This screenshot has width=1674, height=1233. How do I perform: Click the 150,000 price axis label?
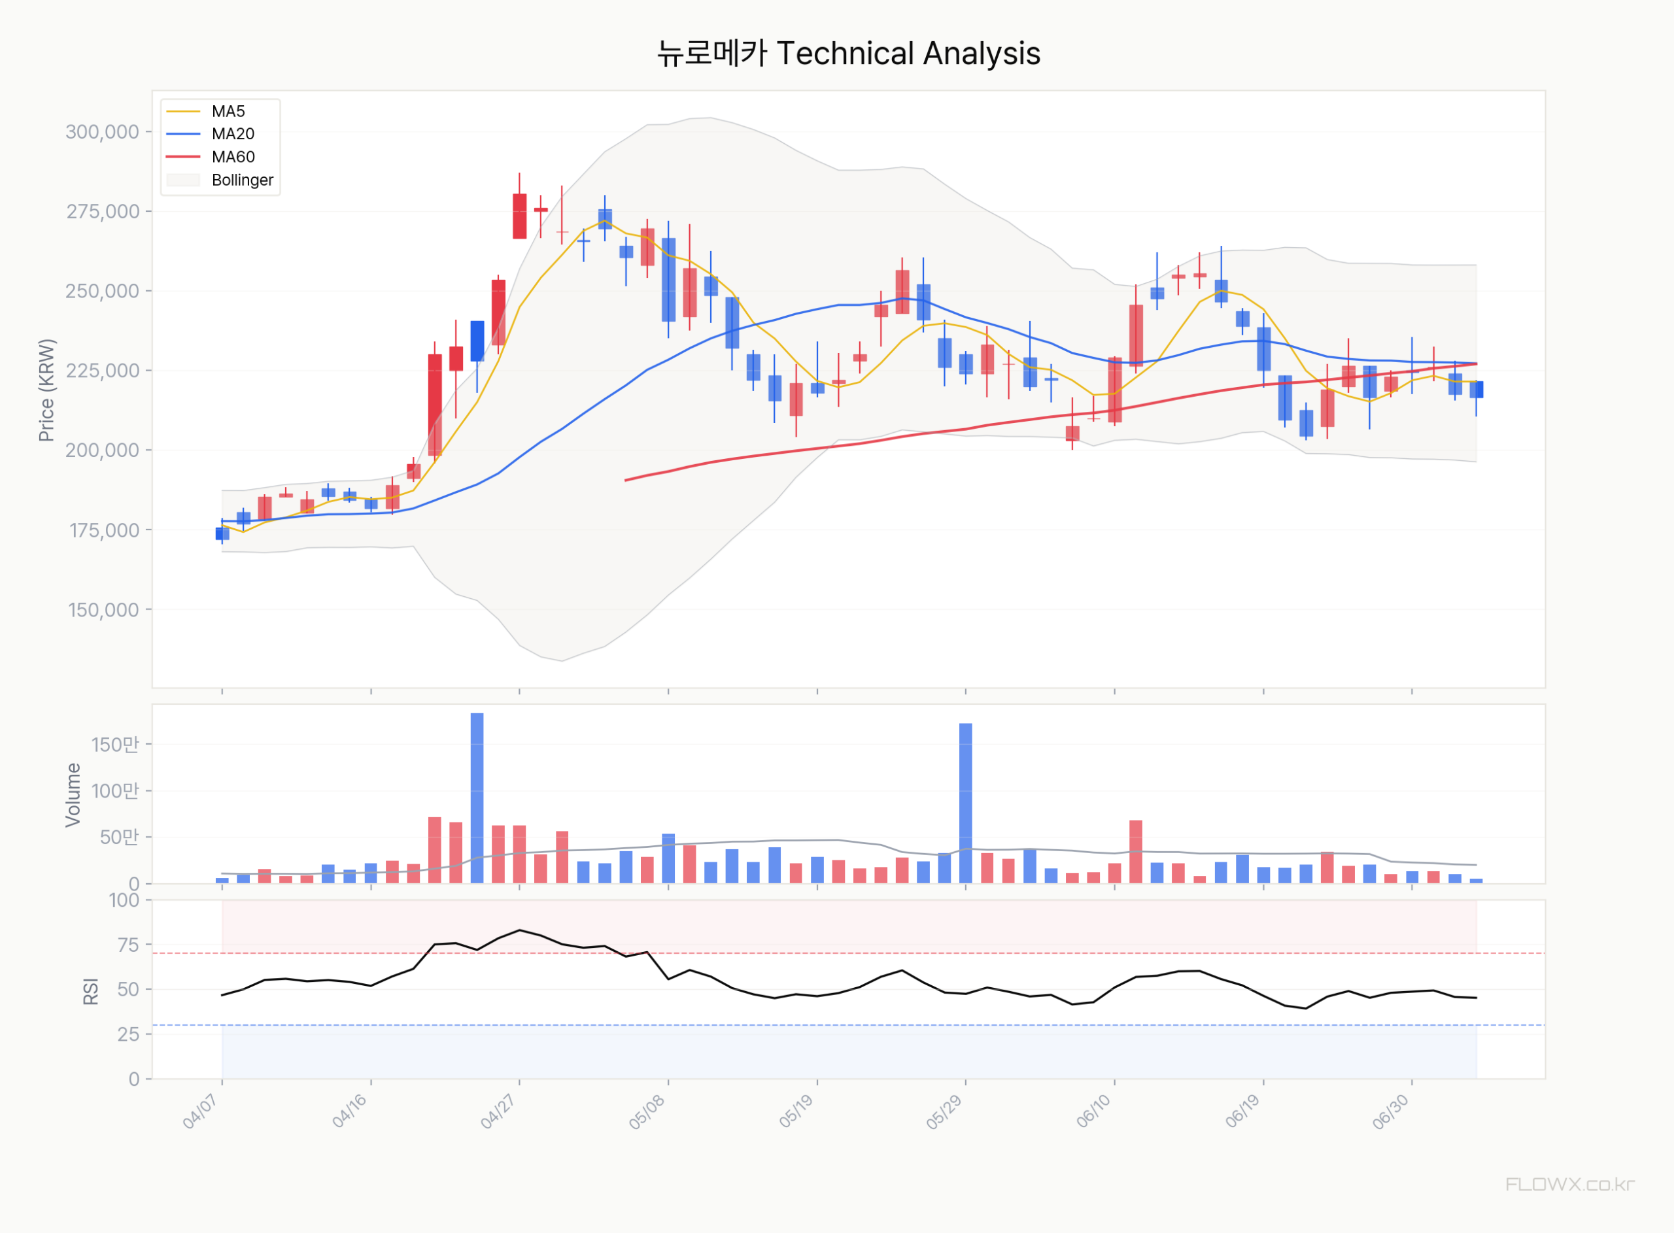click(105, 610)
